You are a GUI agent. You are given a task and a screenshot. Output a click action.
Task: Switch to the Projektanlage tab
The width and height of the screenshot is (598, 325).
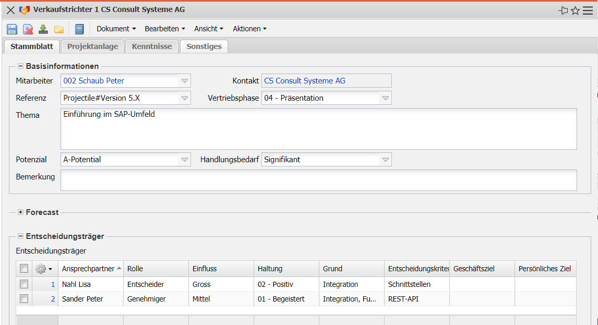pyautogui.click(x=93, y=46)
